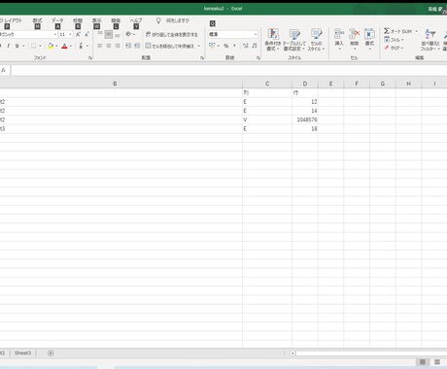
Task: Decrease font size with the smaller A icon
Action: (86, 34)
